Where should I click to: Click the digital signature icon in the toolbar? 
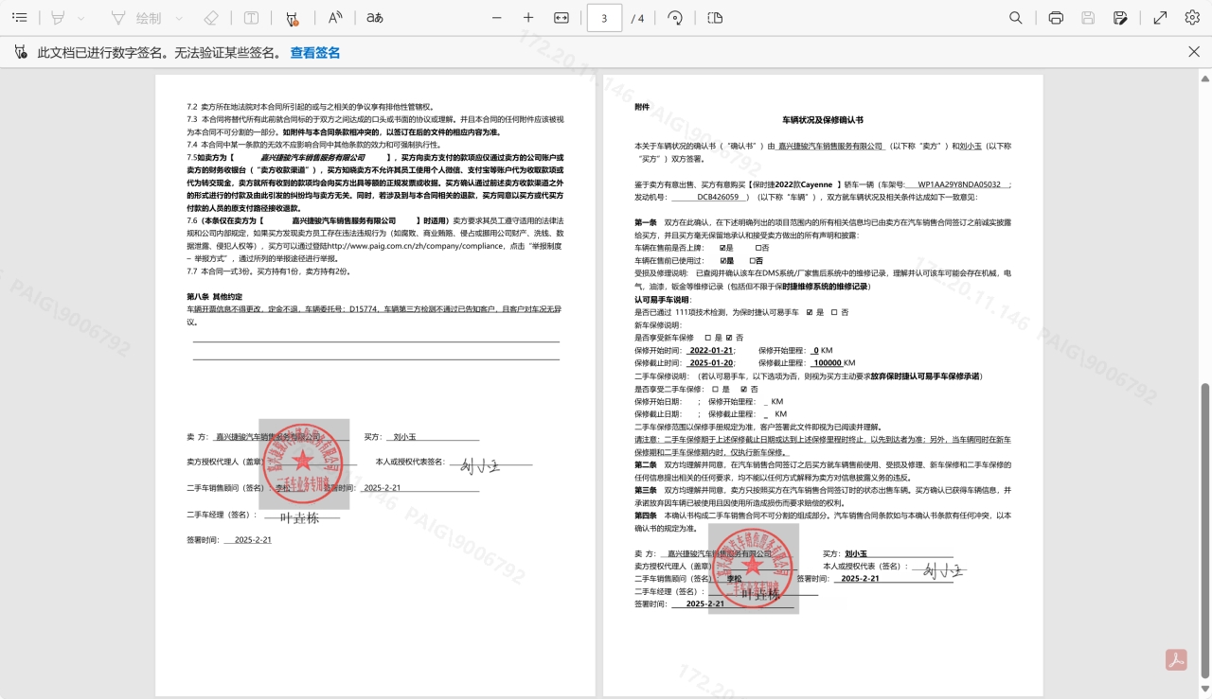292,18
